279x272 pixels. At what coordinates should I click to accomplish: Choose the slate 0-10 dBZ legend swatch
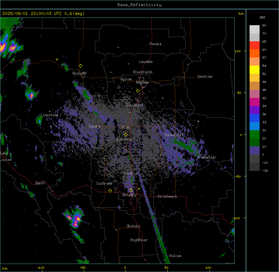254,151
